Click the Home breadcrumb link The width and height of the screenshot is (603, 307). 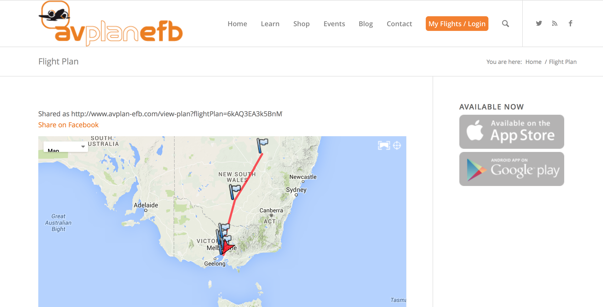click(533, 62)
